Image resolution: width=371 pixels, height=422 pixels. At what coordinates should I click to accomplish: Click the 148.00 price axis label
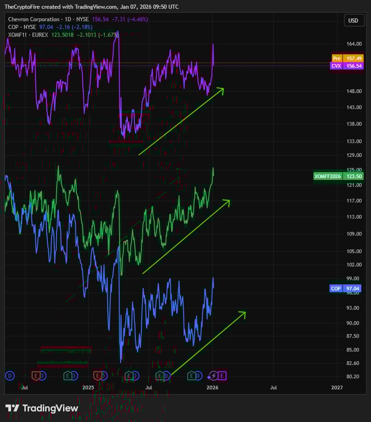[x=354, y=91]
